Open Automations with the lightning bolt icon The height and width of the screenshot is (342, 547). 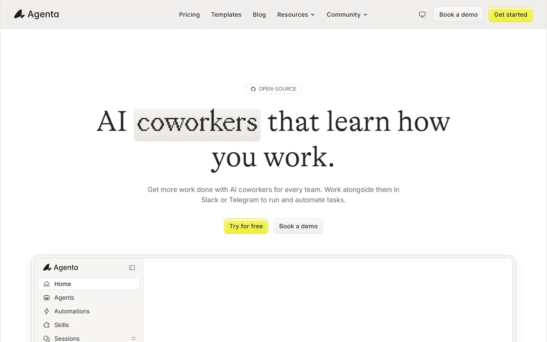click(x=89, y=311)
